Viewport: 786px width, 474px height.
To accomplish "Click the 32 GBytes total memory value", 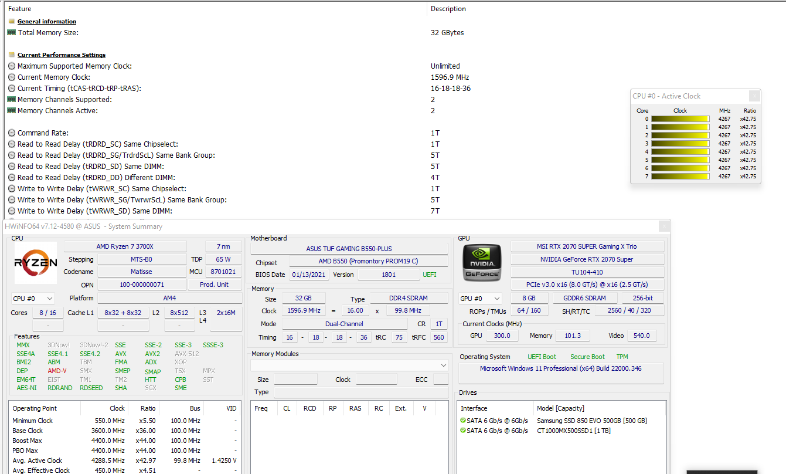I will [x=447, y=33].
